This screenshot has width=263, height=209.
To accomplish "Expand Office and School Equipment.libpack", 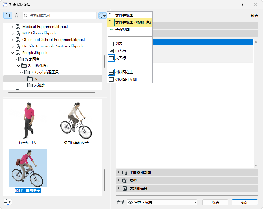I will coord(12,40).
